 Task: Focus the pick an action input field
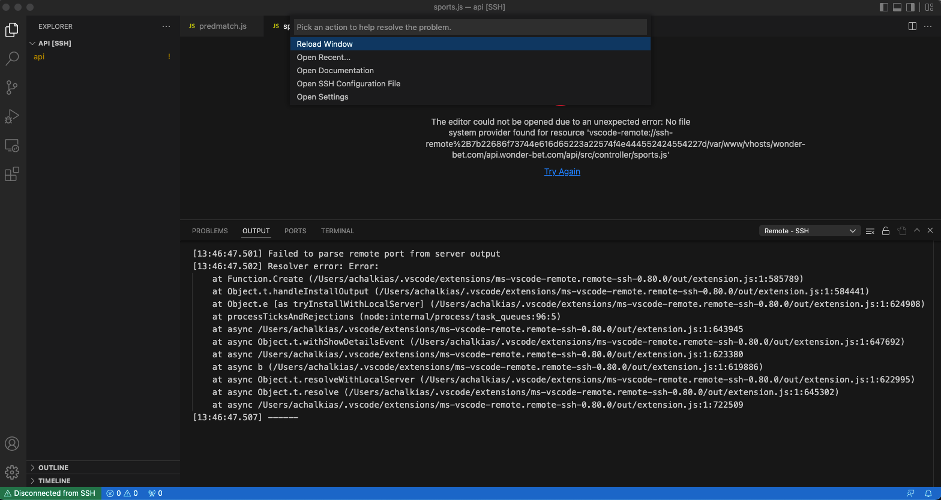click(470, 27)
